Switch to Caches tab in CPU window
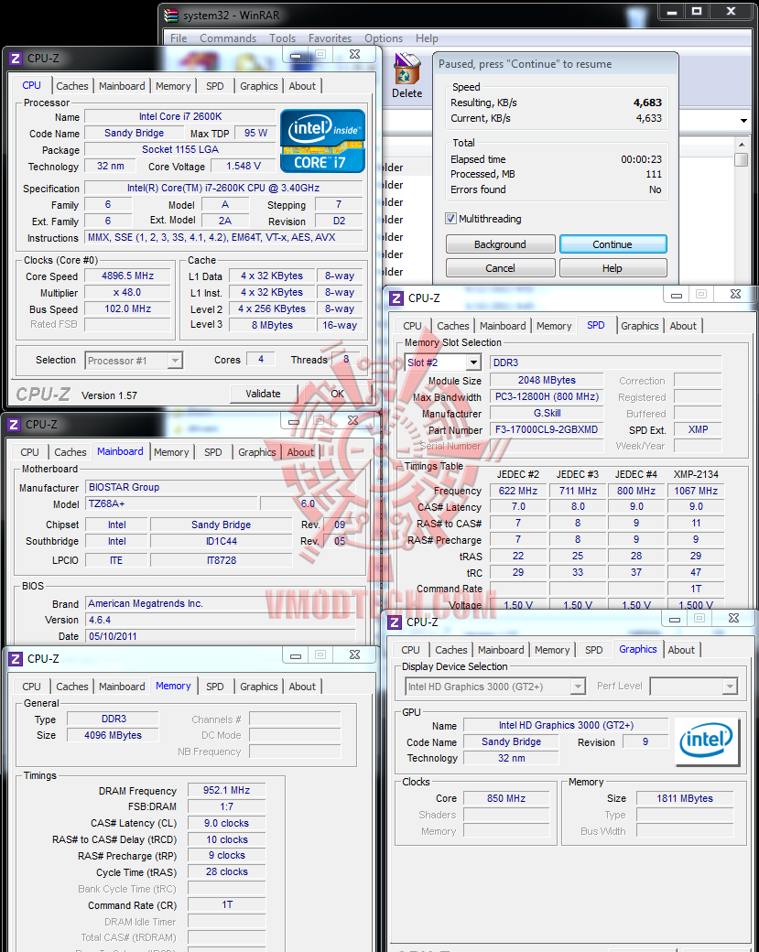The image size is (759, 952). pyautogui.click(x=72, y=86)
